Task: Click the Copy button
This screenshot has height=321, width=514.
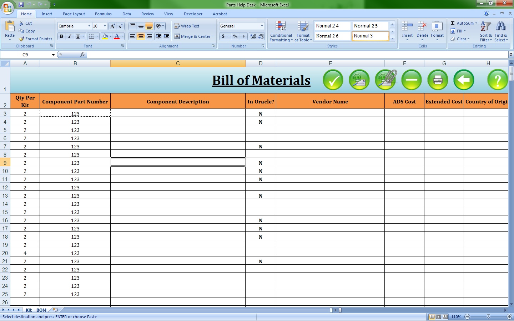Action: click(x=27, y=31)
